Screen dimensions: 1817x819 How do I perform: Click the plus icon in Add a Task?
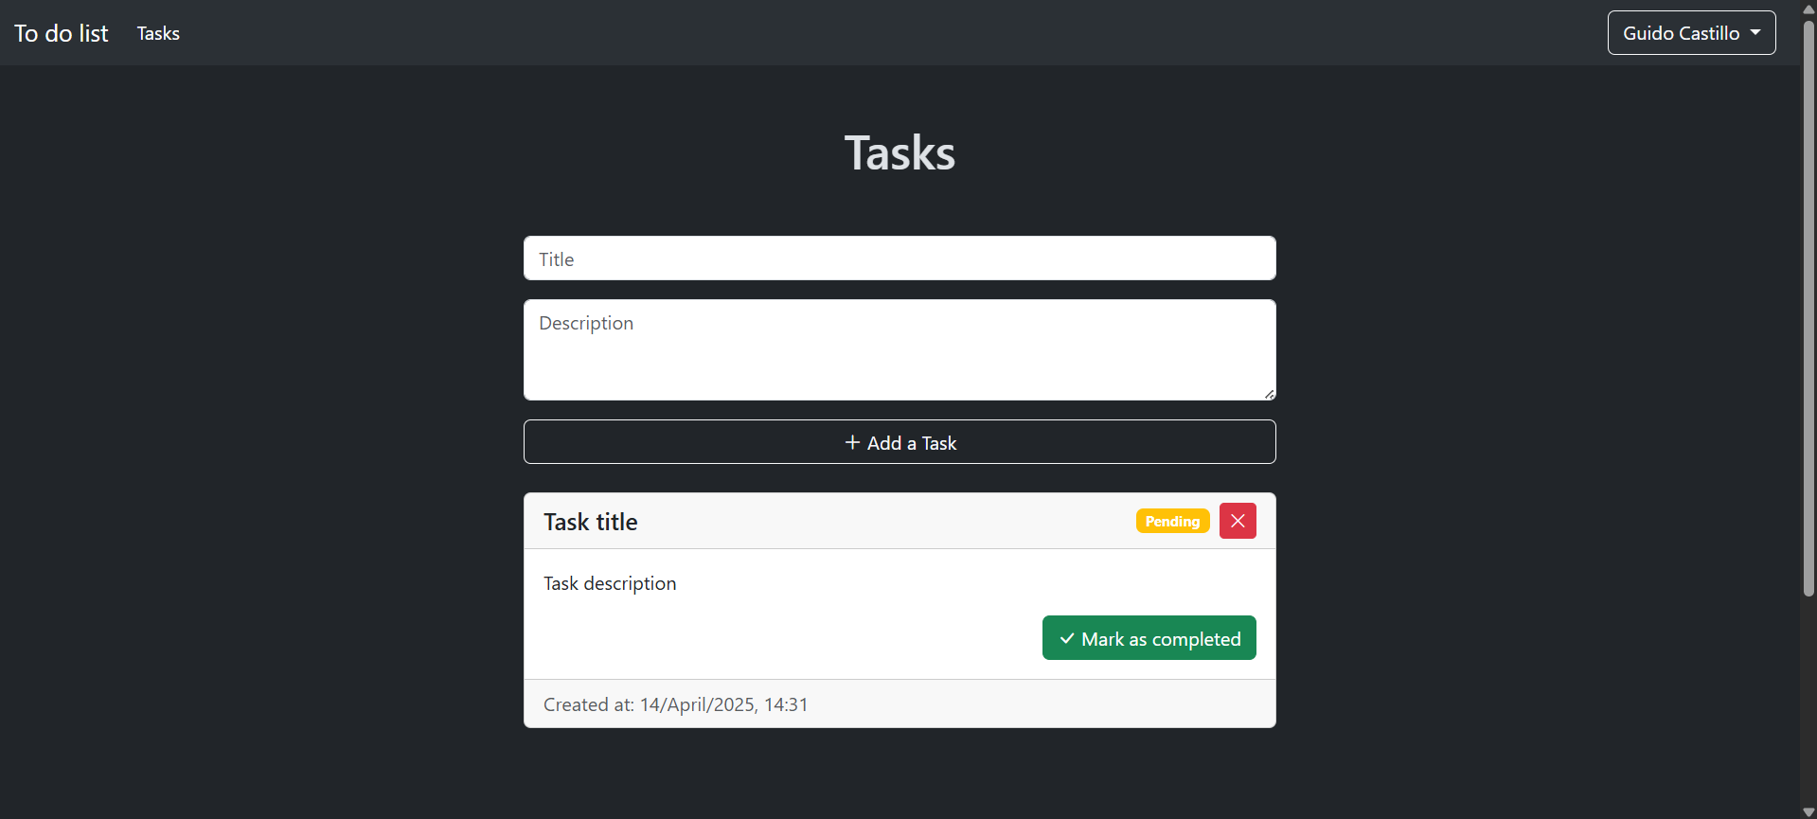coord(852,442)
